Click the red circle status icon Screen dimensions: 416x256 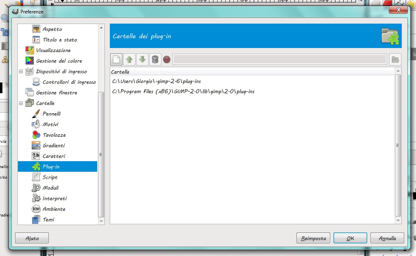pos(167,59)
